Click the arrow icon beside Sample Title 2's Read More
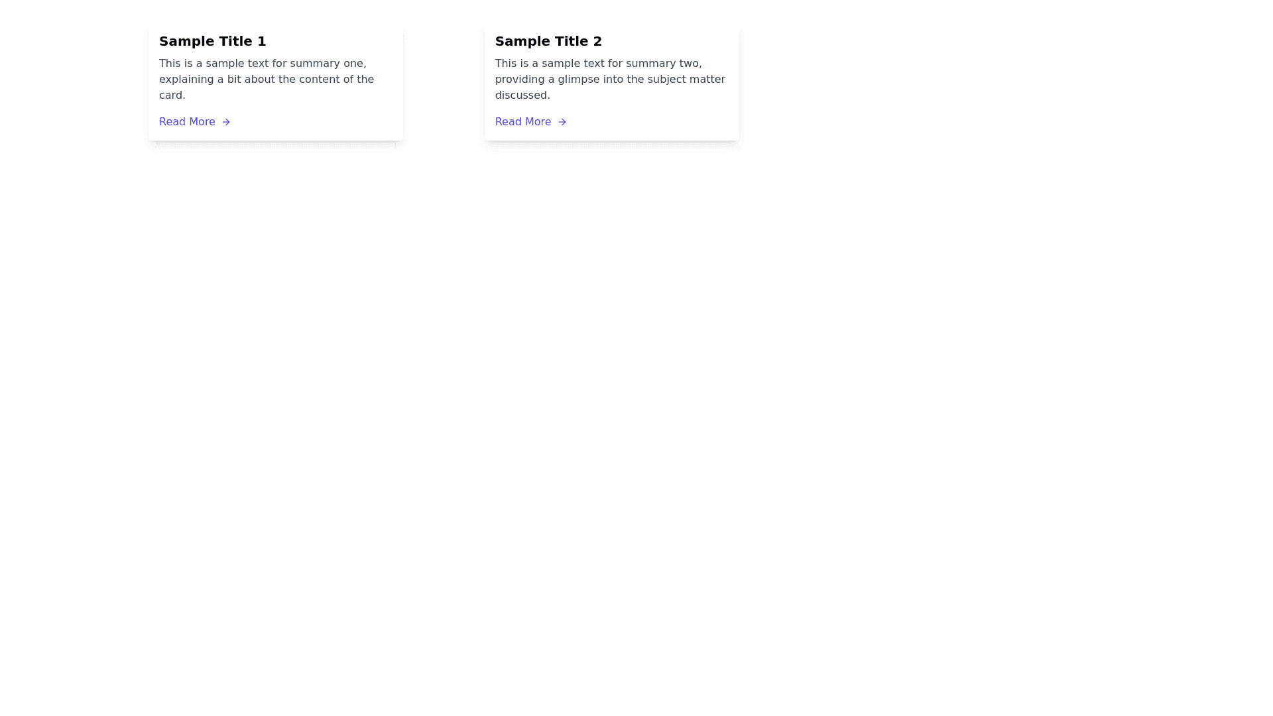The width and height of the screenshot is (1273, 716). pyautogui.click(x=562, y=121)
